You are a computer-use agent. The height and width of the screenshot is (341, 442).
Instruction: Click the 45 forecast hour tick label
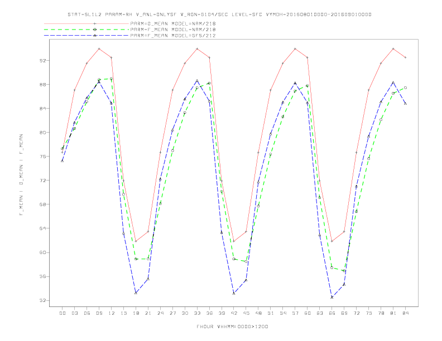tap(246, 313)
